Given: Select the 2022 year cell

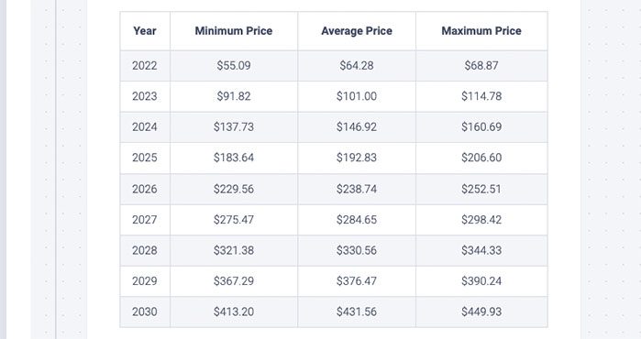Looking at the screenshot, I should tap(145, 66).
